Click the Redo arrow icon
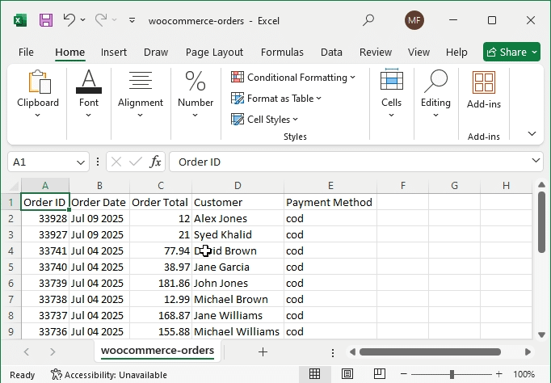This screenshot has height=383, width=551. coord(100,20)
